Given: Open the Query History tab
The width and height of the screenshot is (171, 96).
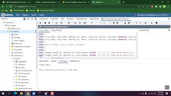Looking at the screenshot, I should [56, 30].
